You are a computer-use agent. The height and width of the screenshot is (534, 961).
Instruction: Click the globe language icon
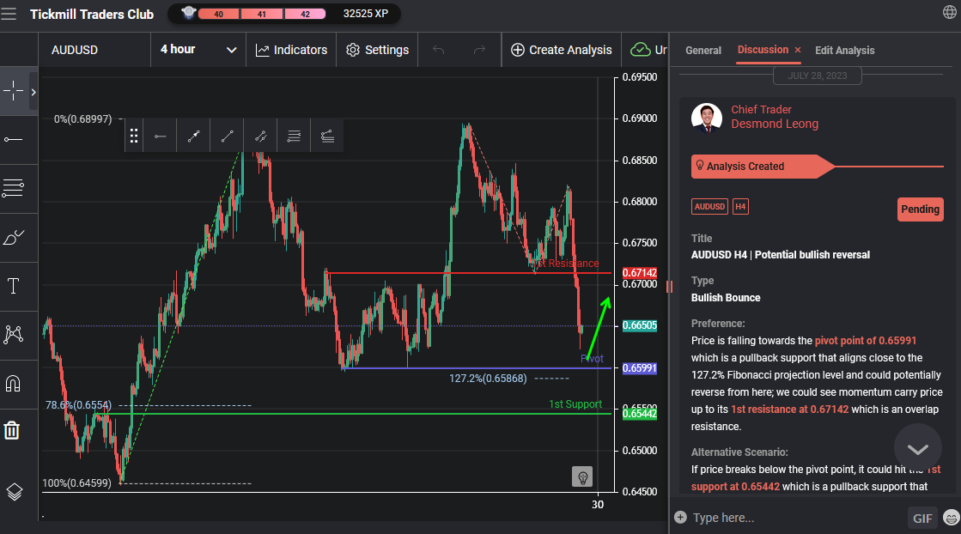tap(949, 12)
